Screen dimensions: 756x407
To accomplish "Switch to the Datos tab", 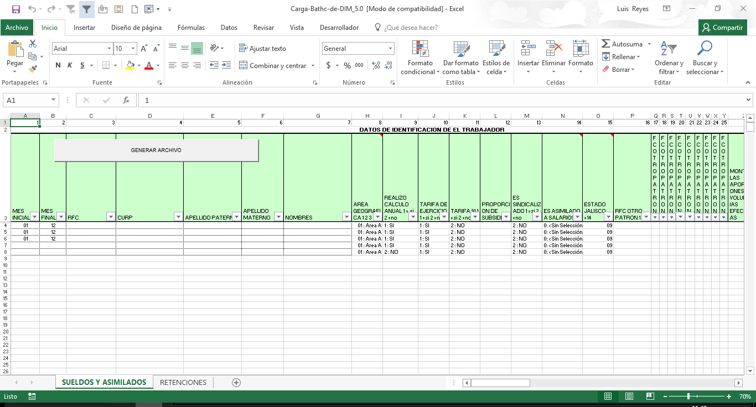I will tap(229, 28).
